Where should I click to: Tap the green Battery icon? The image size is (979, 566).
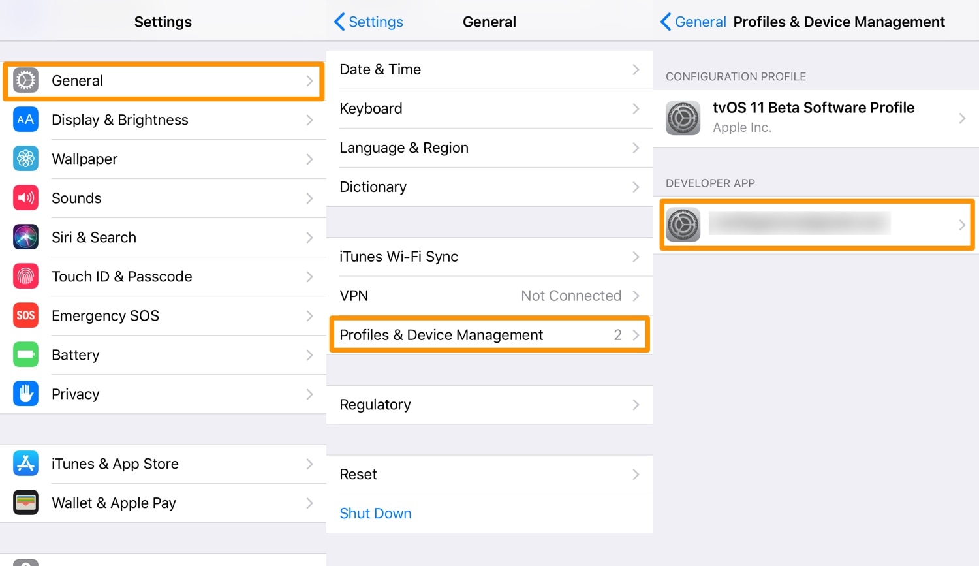(x=26, y=354)
